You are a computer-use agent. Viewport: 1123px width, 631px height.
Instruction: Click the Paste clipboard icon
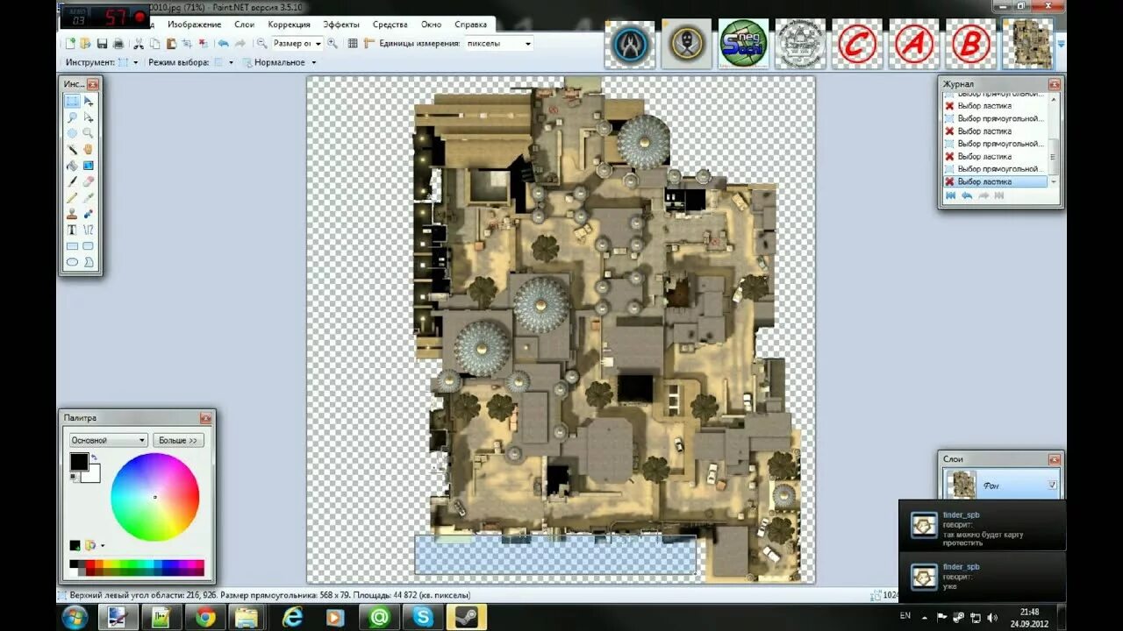pyautogui.click(x=171, y=43)
